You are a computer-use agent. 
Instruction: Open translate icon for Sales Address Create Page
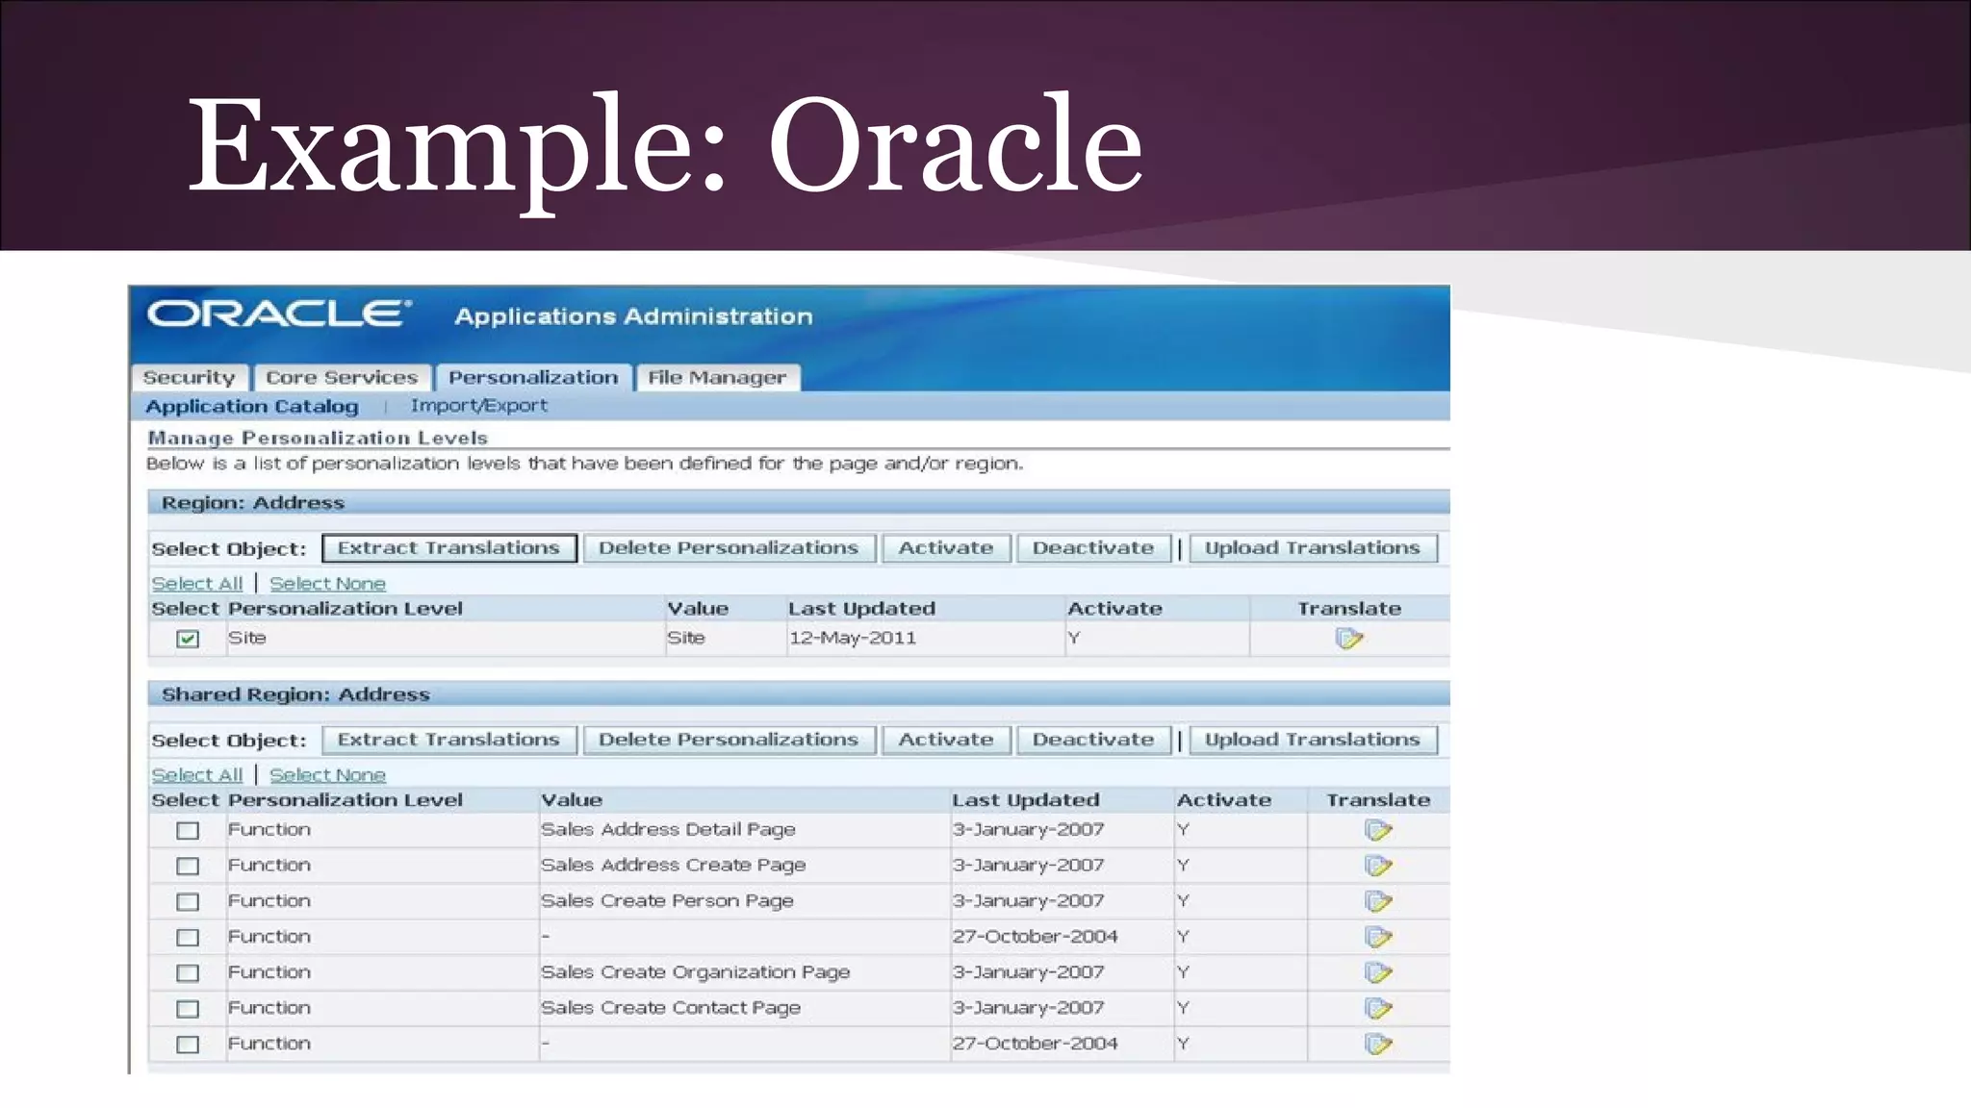1378,866
